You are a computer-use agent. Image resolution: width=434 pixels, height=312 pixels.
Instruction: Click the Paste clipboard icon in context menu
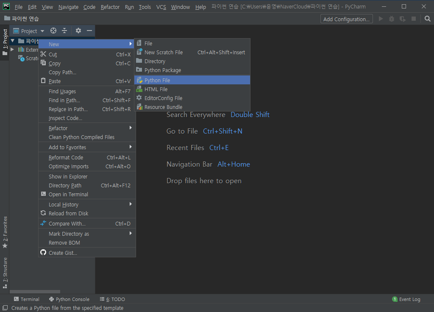tap(43, 81)
